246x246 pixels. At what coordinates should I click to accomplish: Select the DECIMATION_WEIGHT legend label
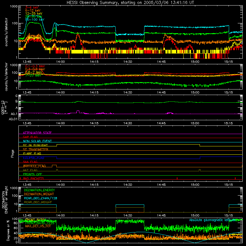point(39,194)
